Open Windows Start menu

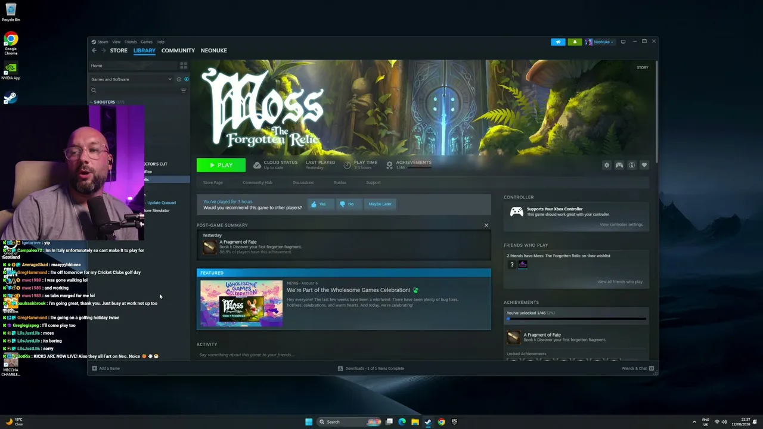pos(309,422)
